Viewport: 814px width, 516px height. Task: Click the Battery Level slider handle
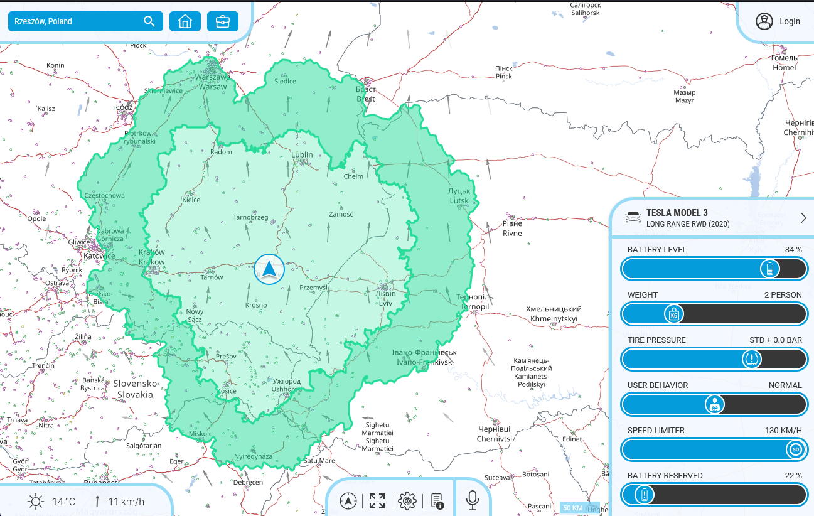pos(770,269)
